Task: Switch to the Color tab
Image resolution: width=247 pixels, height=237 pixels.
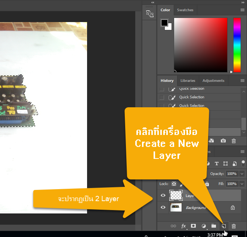Action: 165,10
